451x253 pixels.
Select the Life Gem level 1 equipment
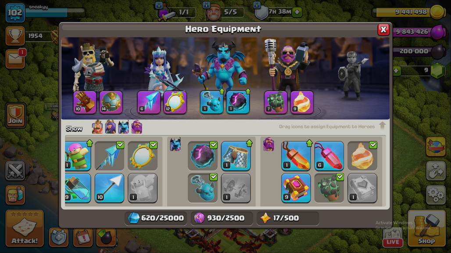coord(296,156)
